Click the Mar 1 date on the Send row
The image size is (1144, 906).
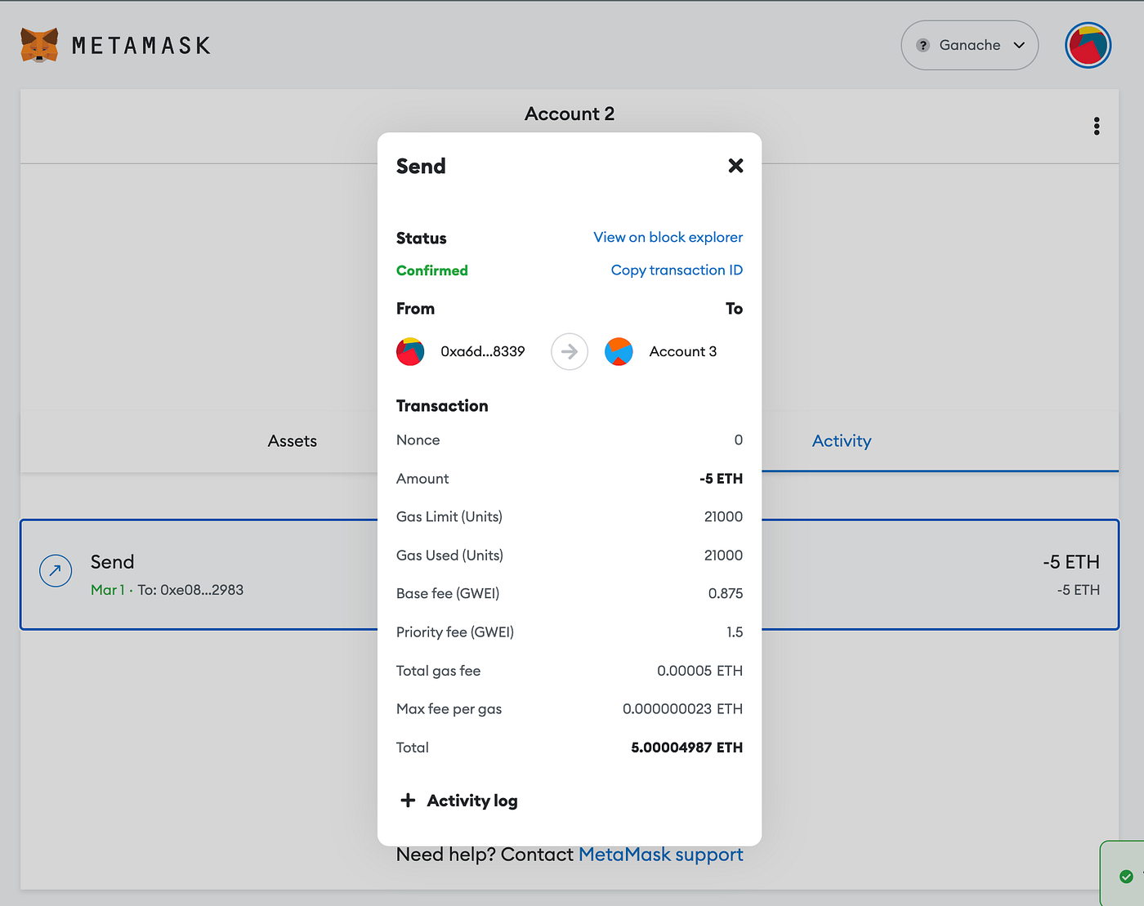[108, 590]
